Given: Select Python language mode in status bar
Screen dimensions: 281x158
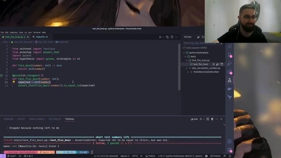Looking at the screenshot, I should [x=150, y=156].
